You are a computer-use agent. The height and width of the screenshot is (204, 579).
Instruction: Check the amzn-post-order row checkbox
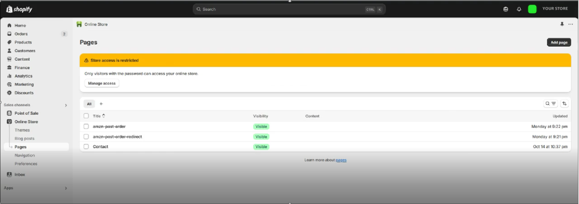[86, 126]
